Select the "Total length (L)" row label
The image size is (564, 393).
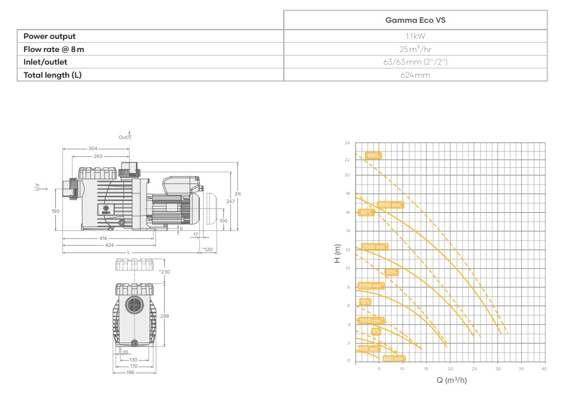(52, 75)
